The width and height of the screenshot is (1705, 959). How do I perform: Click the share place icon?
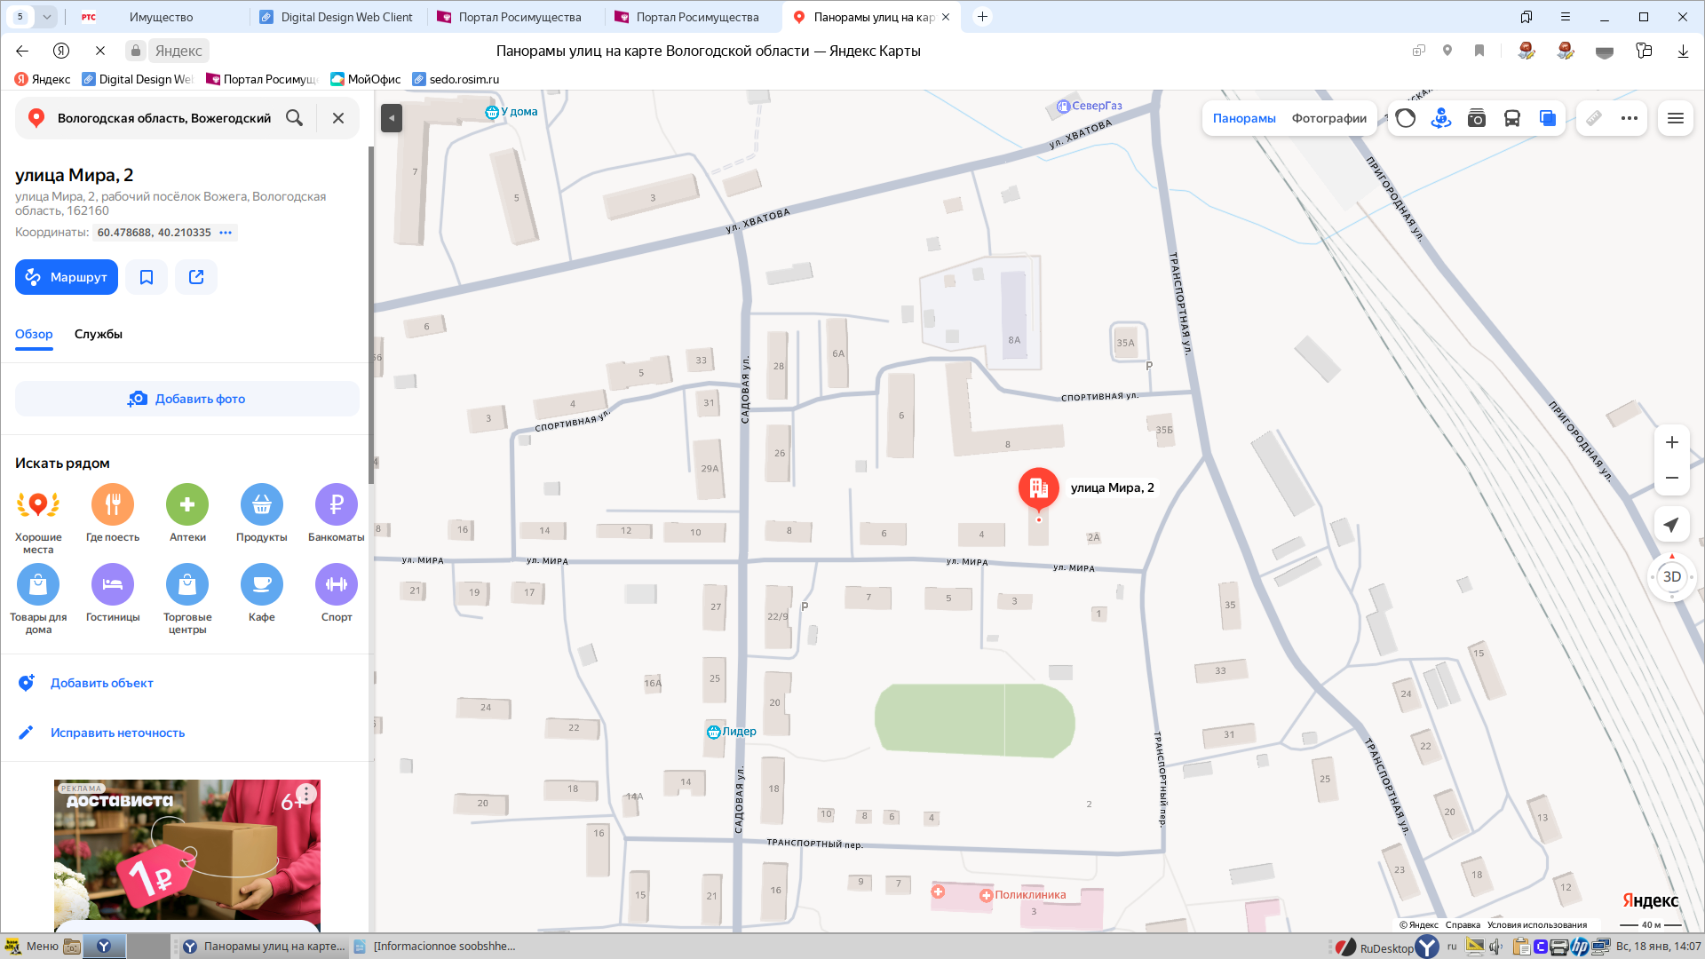(x=196, y=277)
